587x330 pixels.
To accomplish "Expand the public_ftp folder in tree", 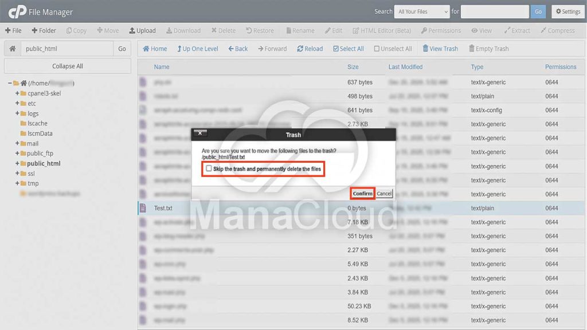I will 17,153.
